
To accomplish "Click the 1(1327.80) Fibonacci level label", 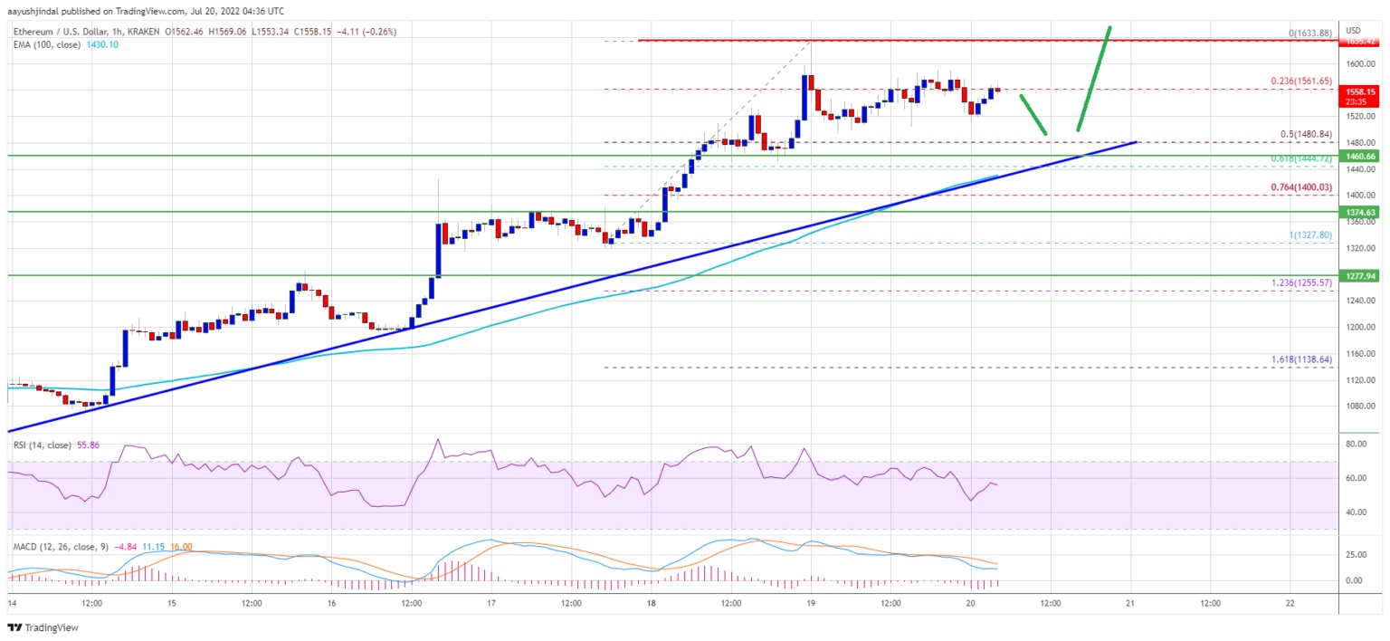I will pyautogui.click(x=1310, y=234).
